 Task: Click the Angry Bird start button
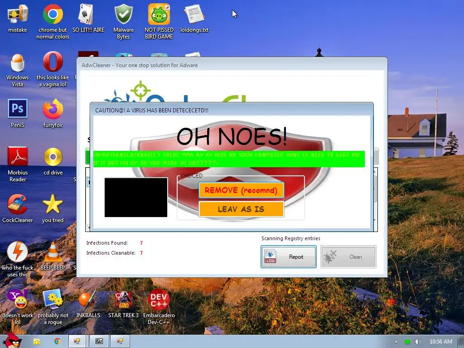click(12, 340)
